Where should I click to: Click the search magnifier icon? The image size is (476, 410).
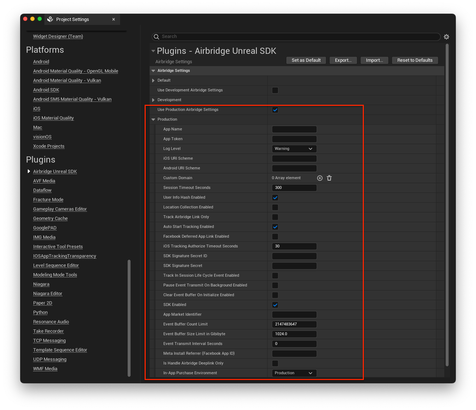point(157,36)
